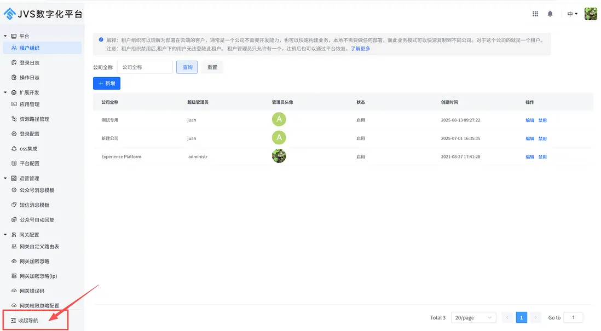Collapse the 平台 menu group arrow
Screen dimensions: 601x331
[x=5, y=36]
